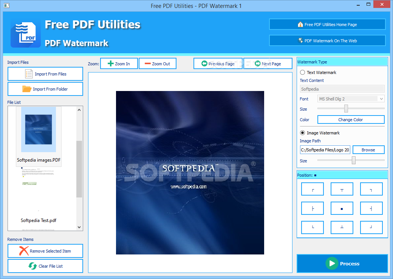Set watermark position to bottom-right corner
Viewport: 393px width, 279px height.
pos(371,227)
